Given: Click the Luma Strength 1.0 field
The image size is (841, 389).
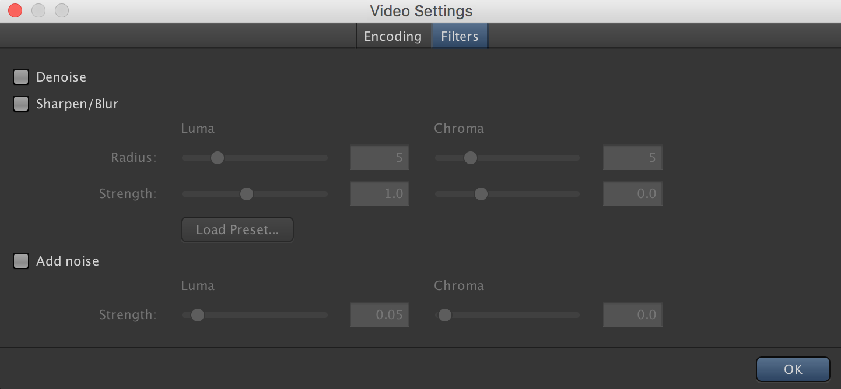Looking at the screenshot, I should (x=380, y=194).
